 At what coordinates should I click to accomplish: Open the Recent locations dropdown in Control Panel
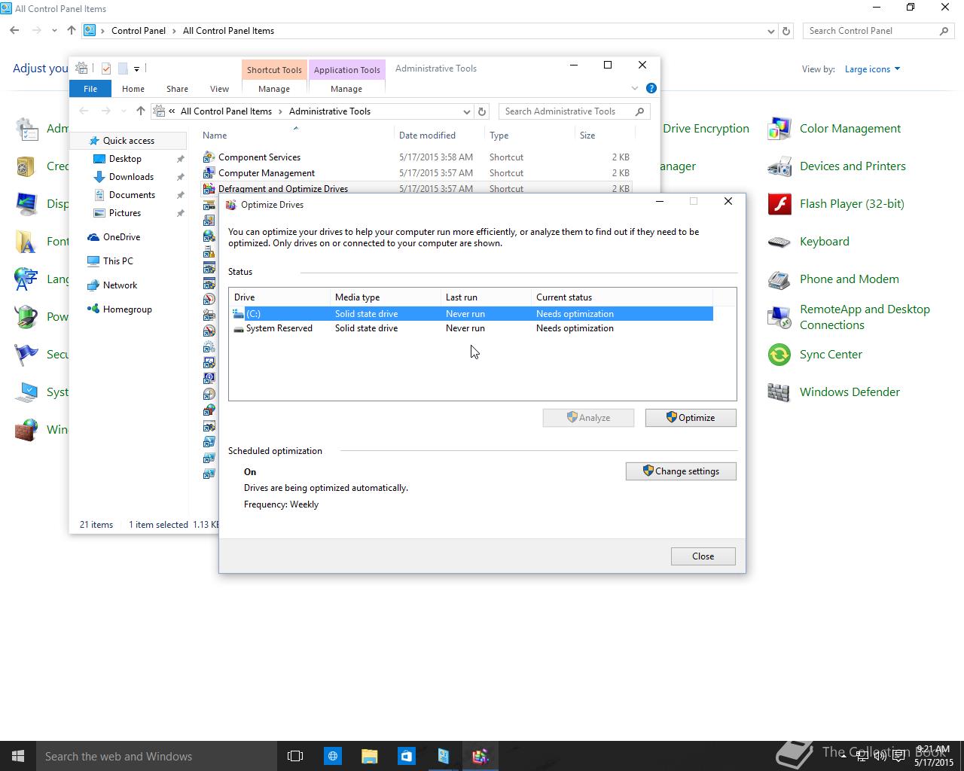pyautogui.click(x=54, y=31)
